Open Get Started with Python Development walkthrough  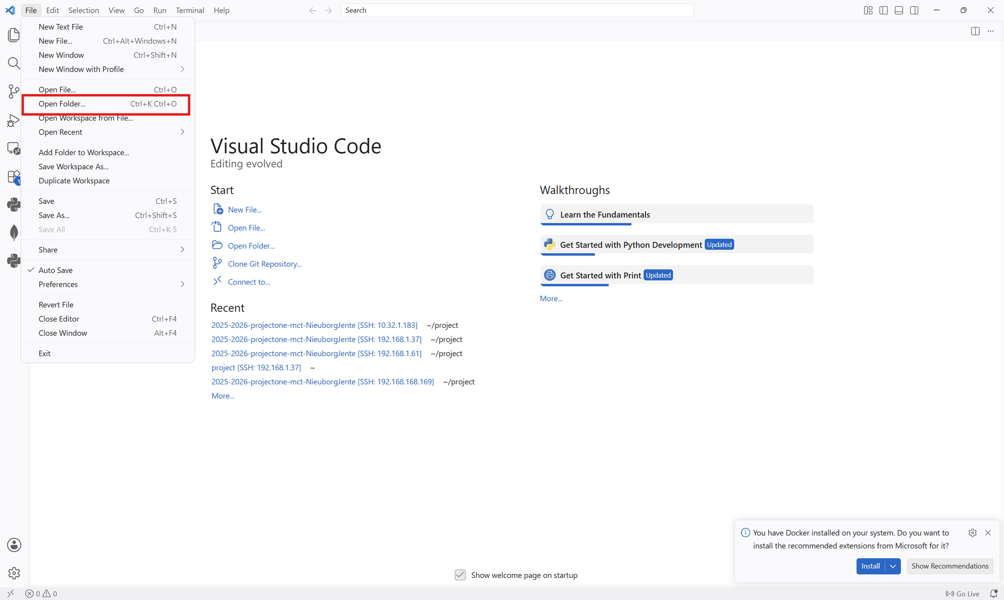point(676,245)
